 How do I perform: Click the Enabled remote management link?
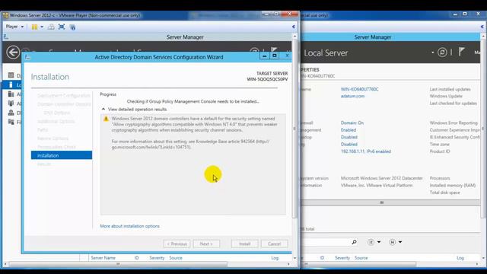tap(349, 130)
